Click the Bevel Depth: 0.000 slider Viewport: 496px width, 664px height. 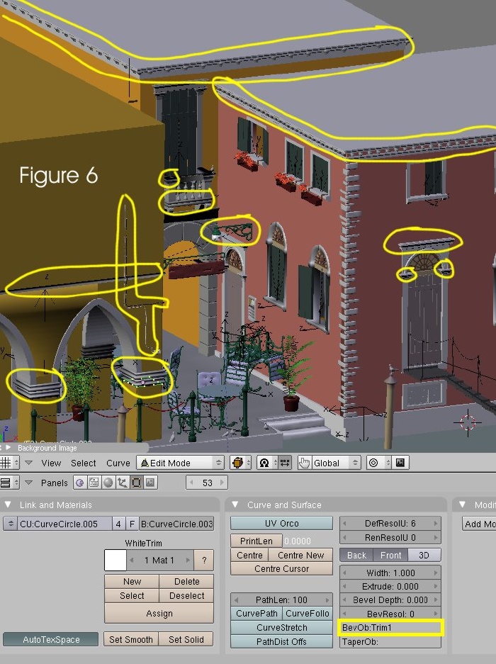pos(390,600)
